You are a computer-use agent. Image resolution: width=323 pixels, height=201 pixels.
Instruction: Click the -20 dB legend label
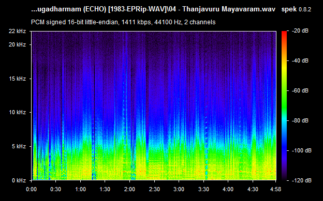(300, 31)
